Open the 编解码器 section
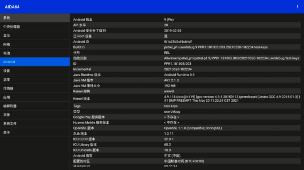Image resolution: width=304 pixels, height=170 pixels. [35, 106]
